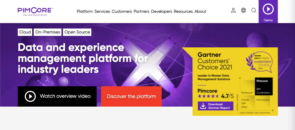The image size is (295, 130).
Task: Select Customers in the navigation
Action: [x=122, y=12]
